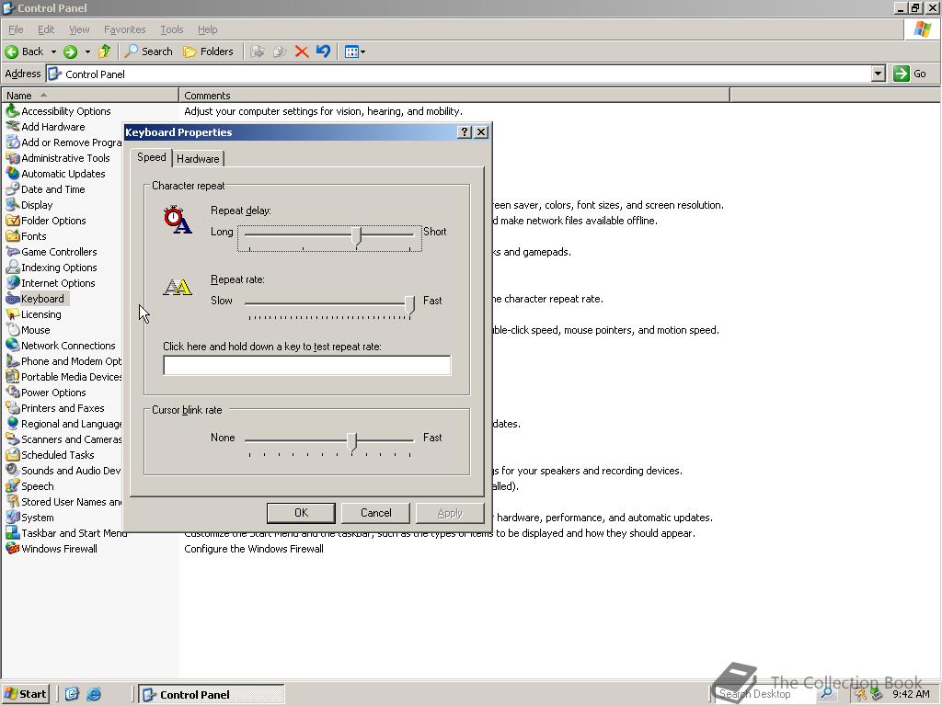Click the Undo toolbar icon
Image resolution: width=942 pixels, height=706 pixels.
click(x=323, y=51)
